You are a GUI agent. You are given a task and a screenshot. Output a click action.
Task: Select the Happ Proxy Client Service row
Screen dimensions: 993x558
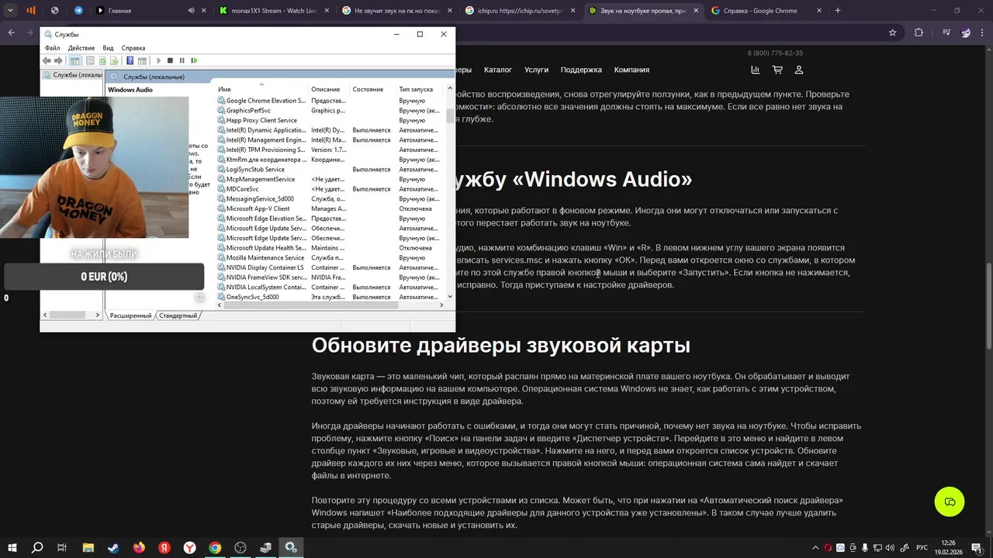point(330,120)
